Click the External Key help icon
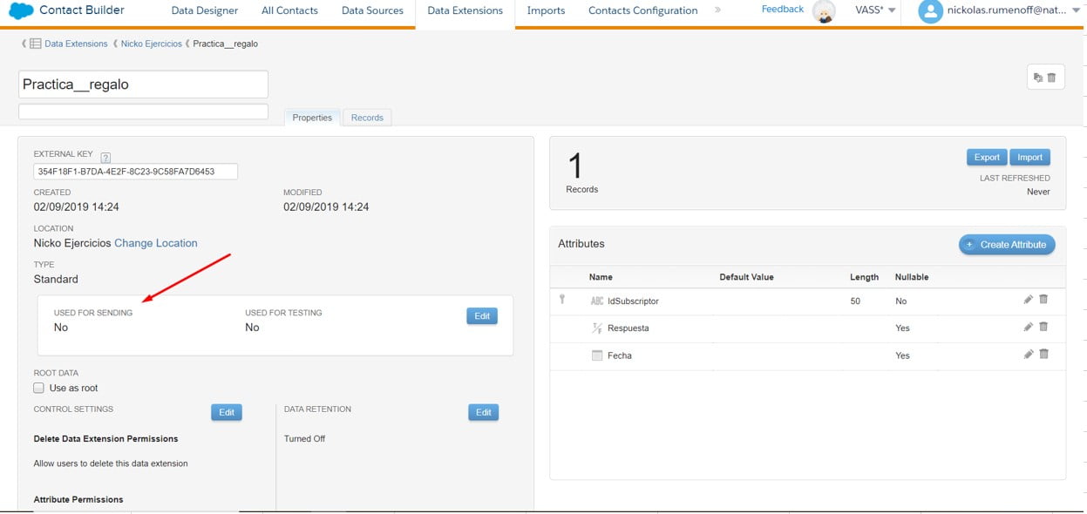This screenshot has width=1087, height=514. (105, 158)
